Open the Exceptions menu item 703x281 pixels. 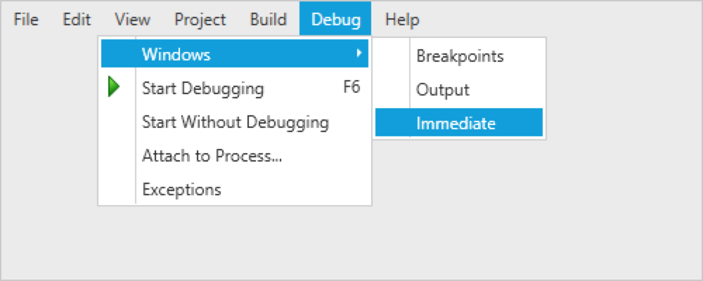click(x=181, y=190)
